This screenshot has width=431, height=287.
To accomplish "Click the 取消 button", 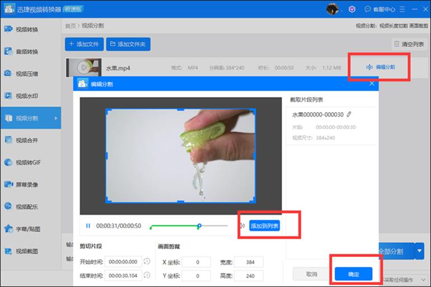I will (311, 274).
